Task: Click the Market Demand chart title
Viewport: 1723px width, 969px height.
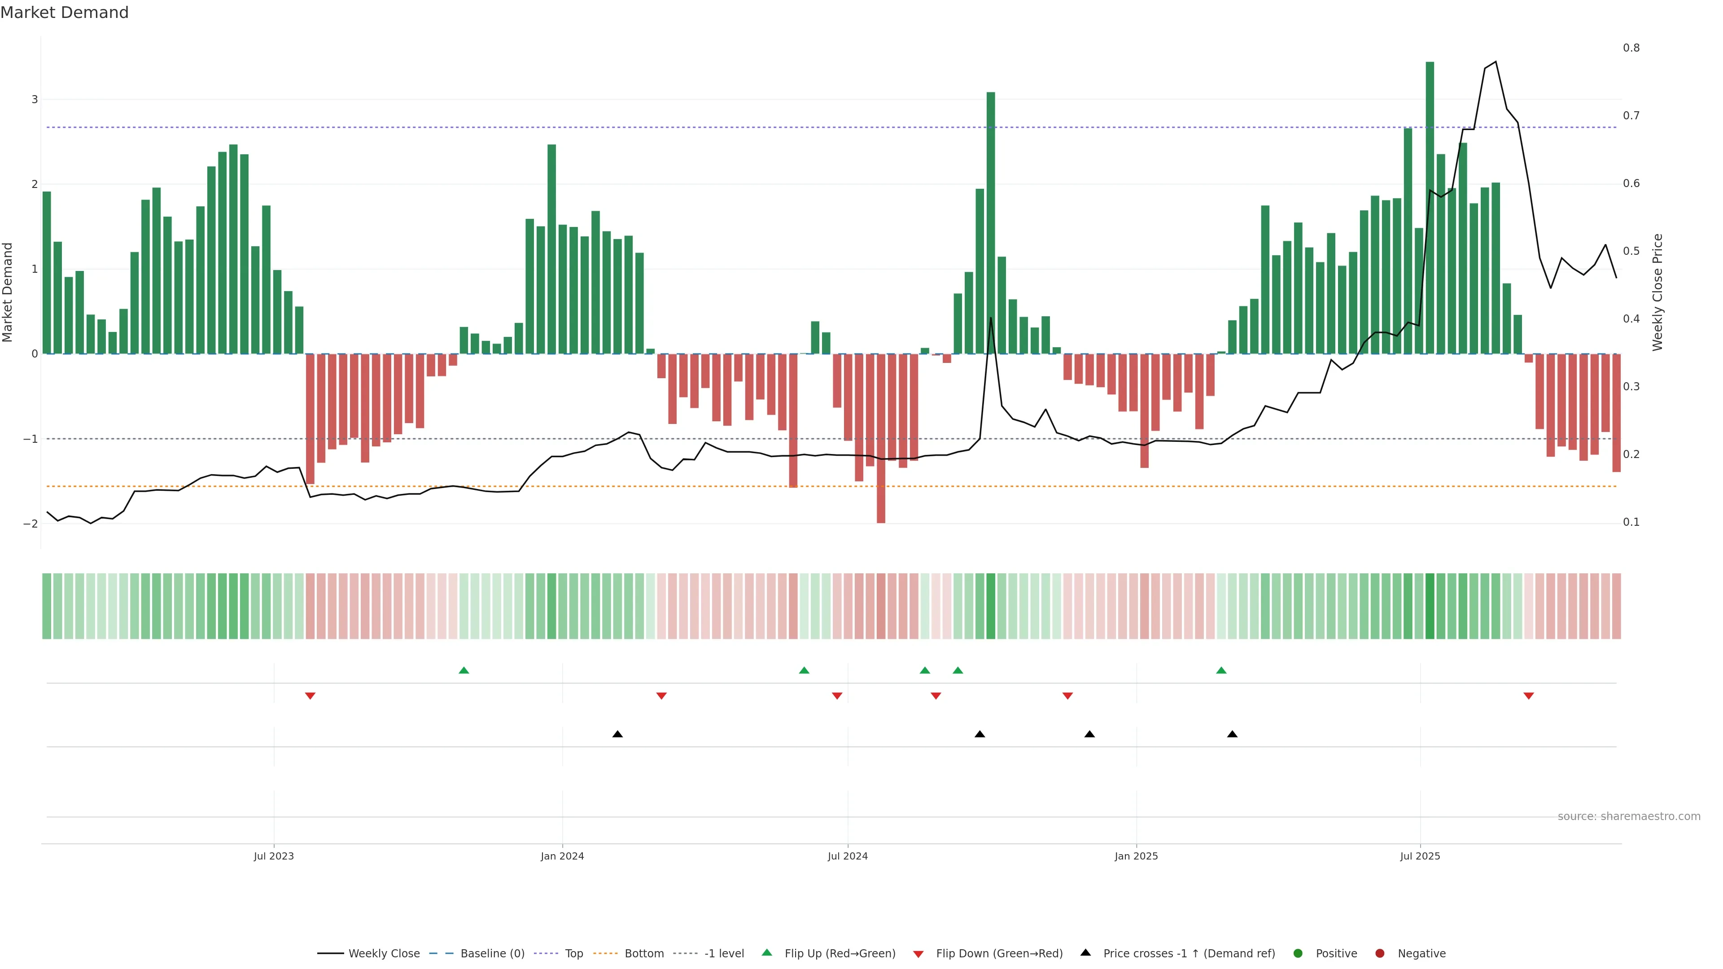Action: [64, 13]
